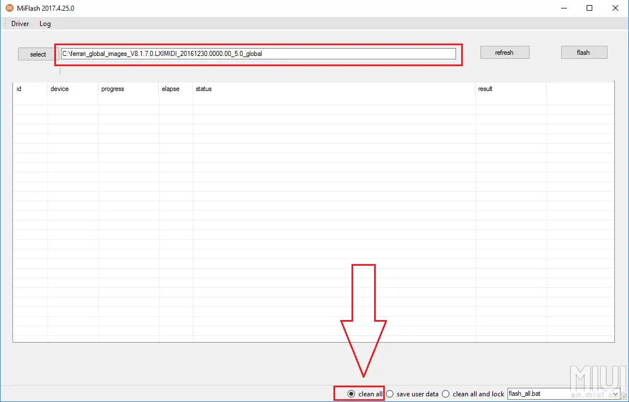
Task: Click the ROM folder path field
Action: (x=258, y=53)
